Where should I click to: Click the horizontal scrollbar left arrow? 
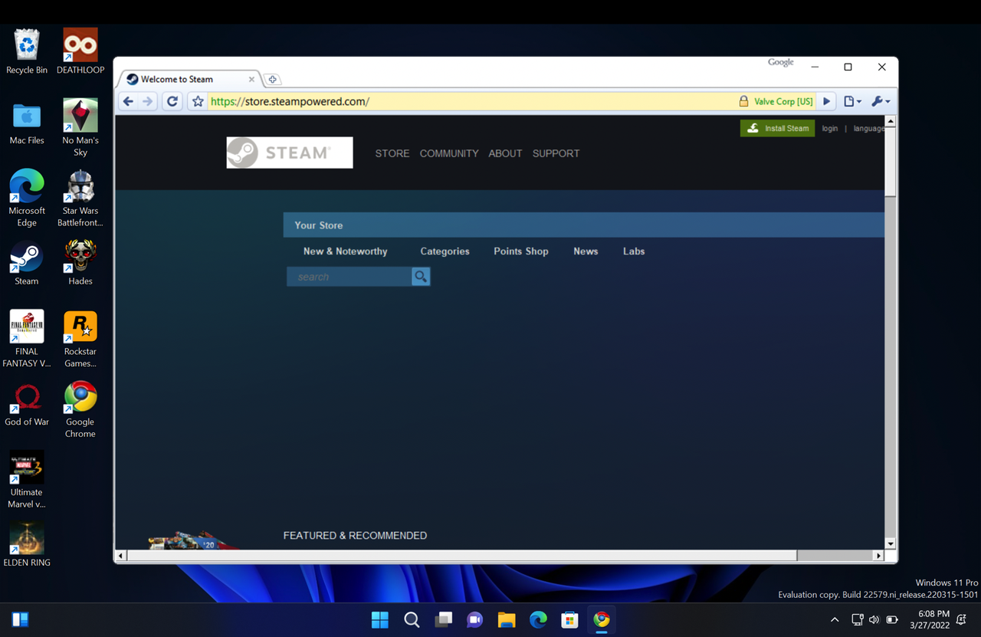(120, 556)
